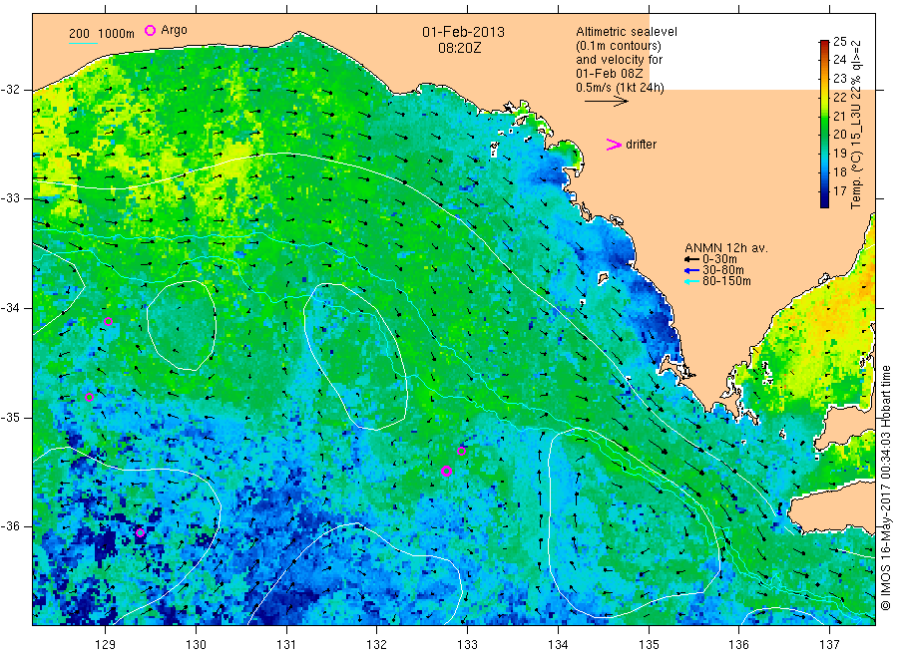Click the '01-Feb-2013' date title
898x658 pixels.
click(x=463, y=32)
